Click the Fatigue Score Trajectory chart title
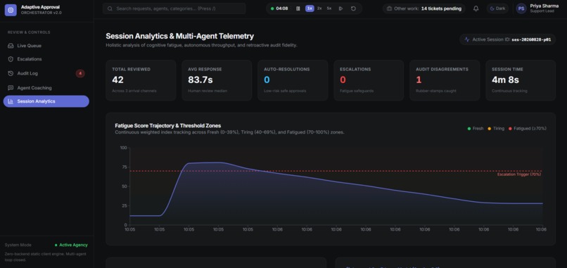This screenshot has width=567, height=268. pos(168,126)
